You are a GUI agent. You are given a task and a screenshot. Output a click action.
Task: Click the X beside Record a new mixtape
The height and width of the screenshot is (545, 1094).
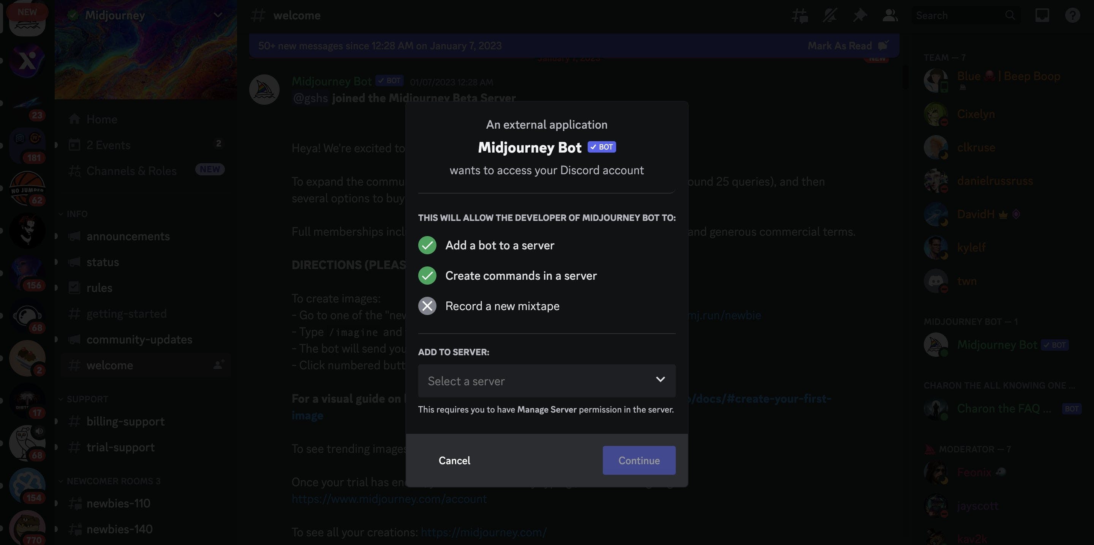coord(427,306)
